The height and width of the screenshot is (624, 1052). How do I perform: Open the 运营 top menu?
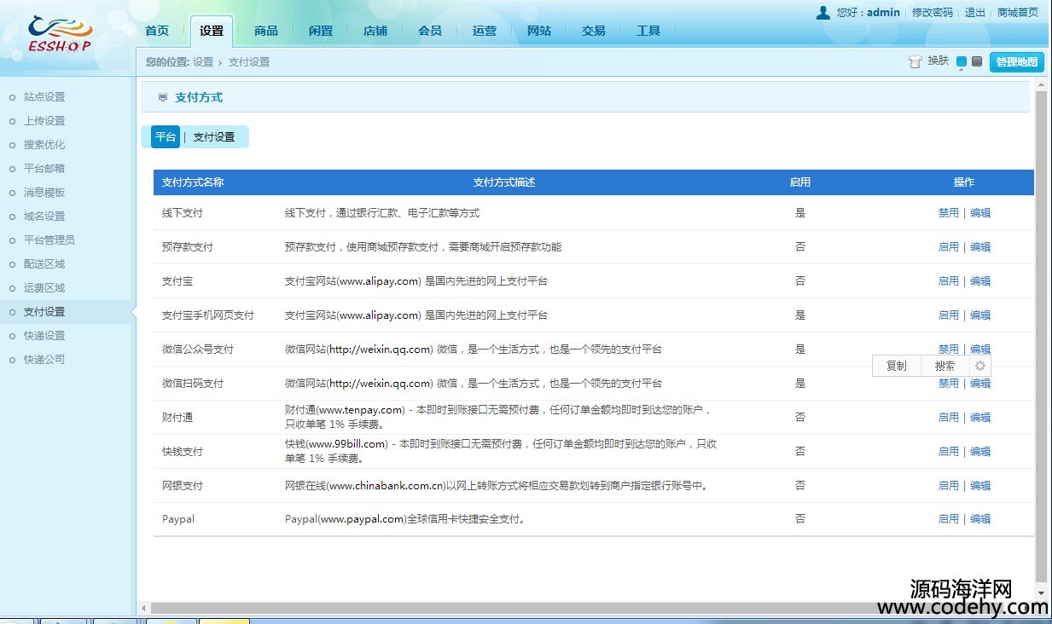pos(485,31)
